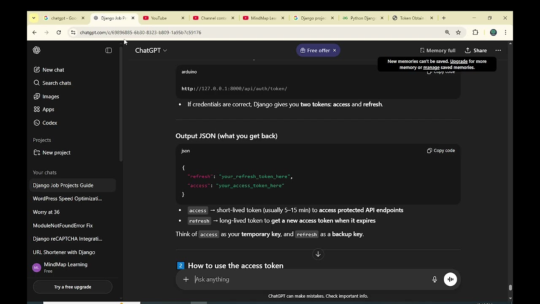The image size is (540, 304).
Task: Click the Memory full indicator
Action: coord(437,50)
